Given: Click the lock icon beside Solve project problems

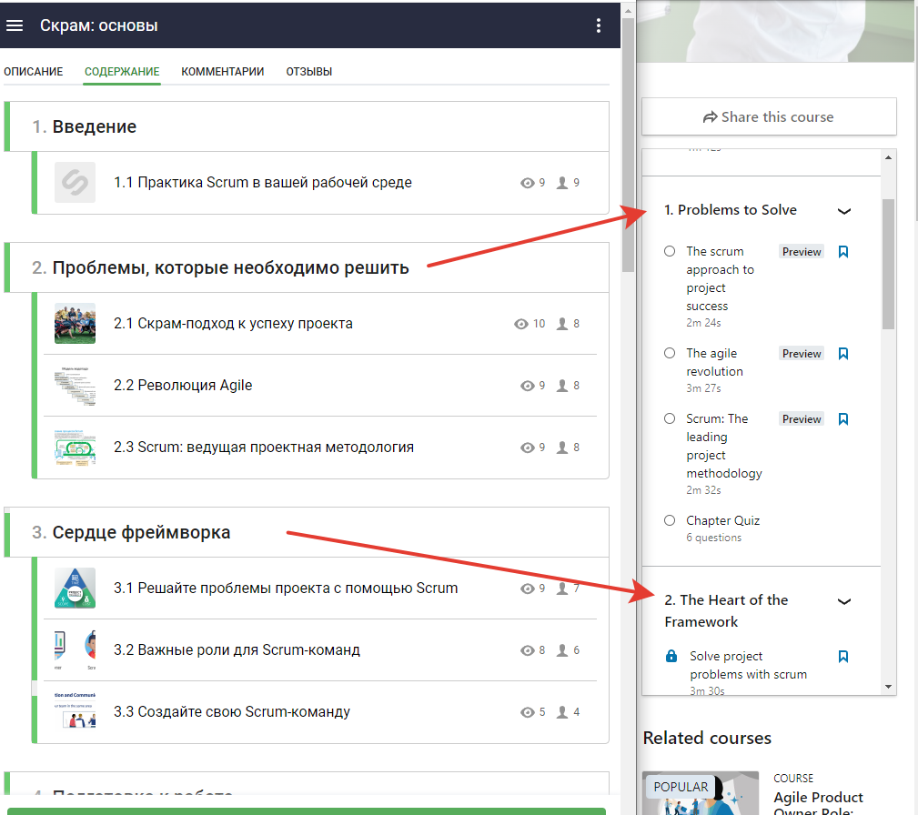Looking at the screenshot, I should pyautogui.click(x=671, y=656).
